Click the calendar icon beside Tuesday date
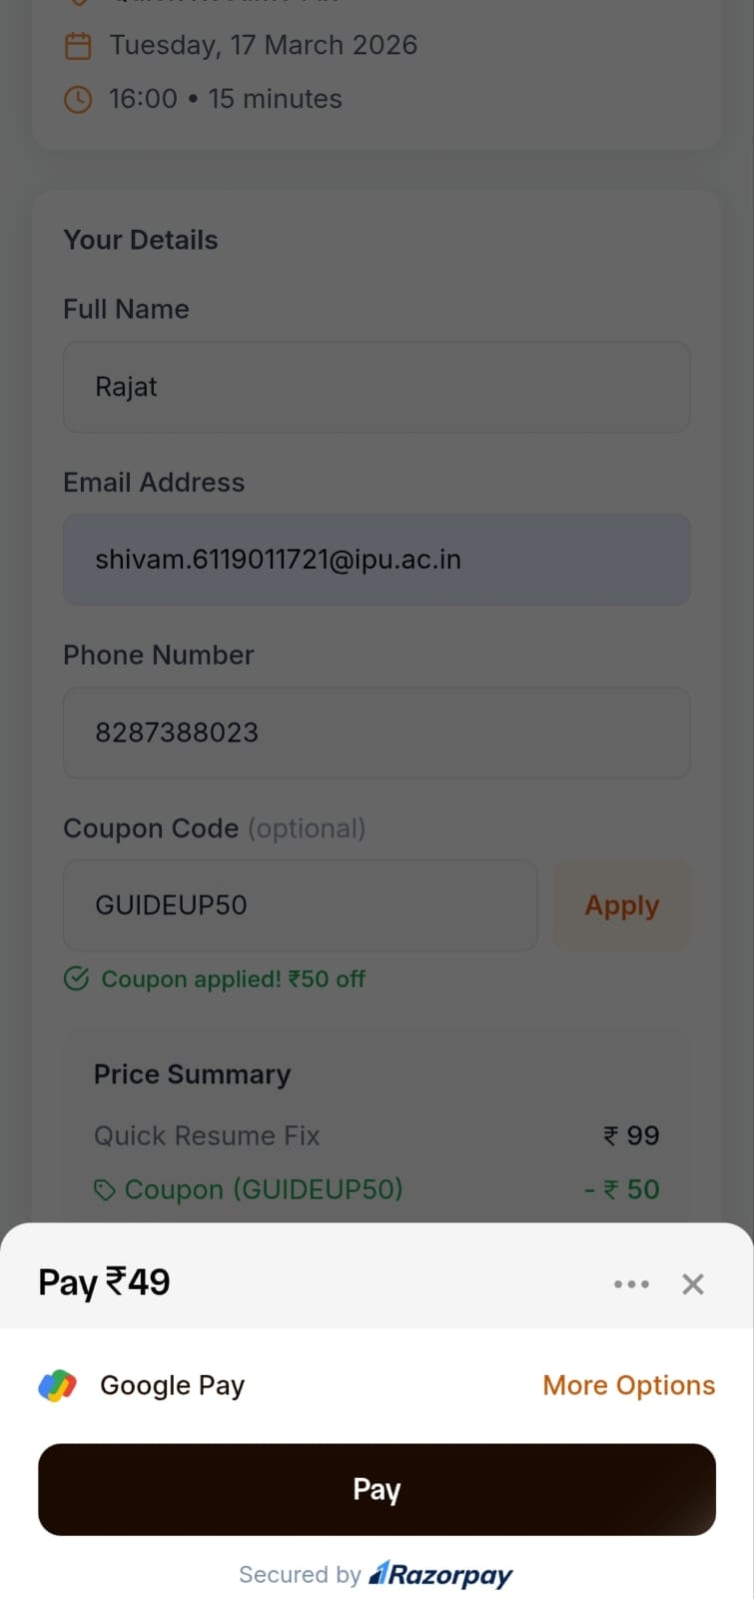This screenshot has height=1599, width=754. [x=78, y=46]
